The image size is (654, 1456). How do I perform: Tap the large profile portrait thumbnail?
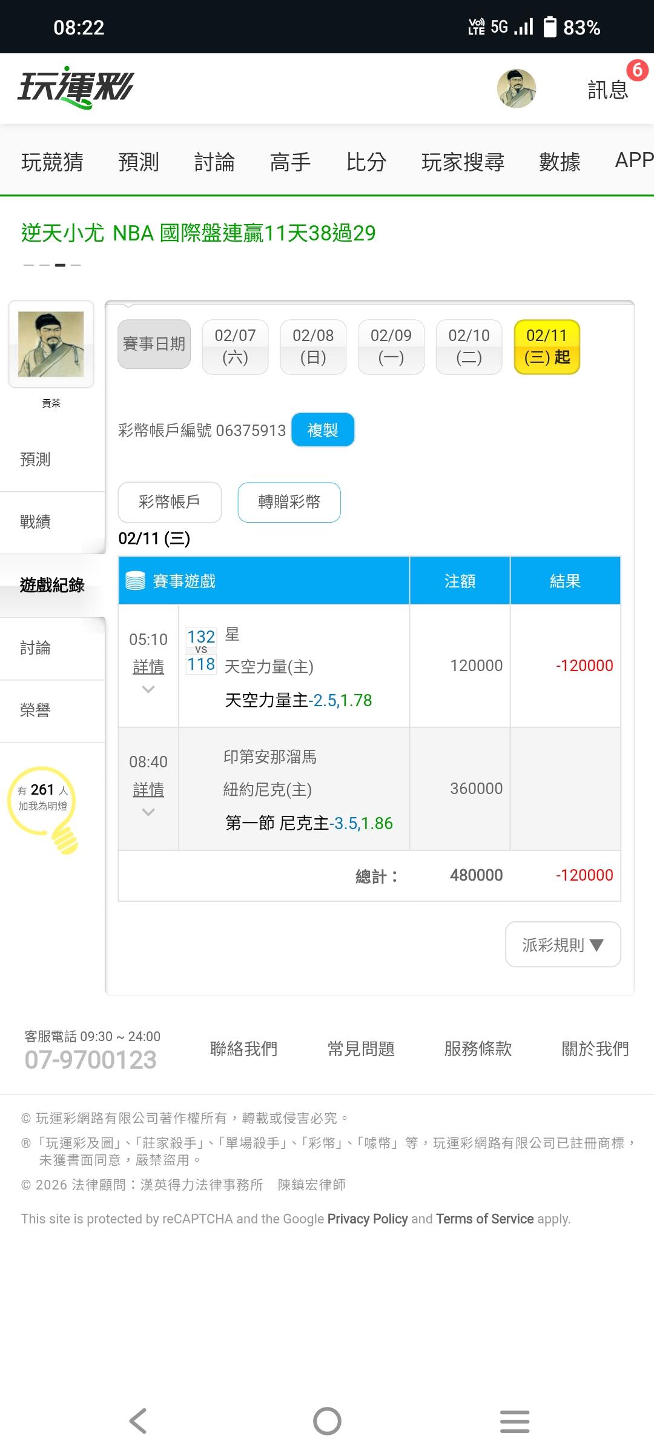51,344
